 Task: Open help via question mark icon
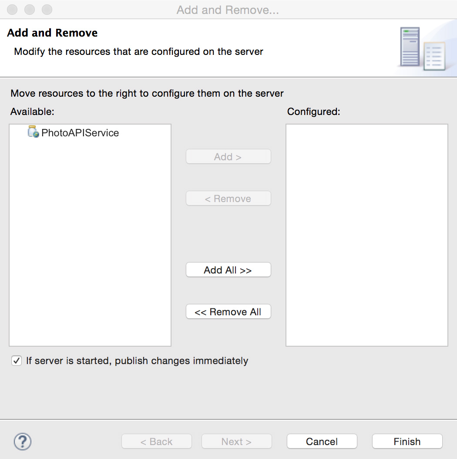tap(23, 442)
